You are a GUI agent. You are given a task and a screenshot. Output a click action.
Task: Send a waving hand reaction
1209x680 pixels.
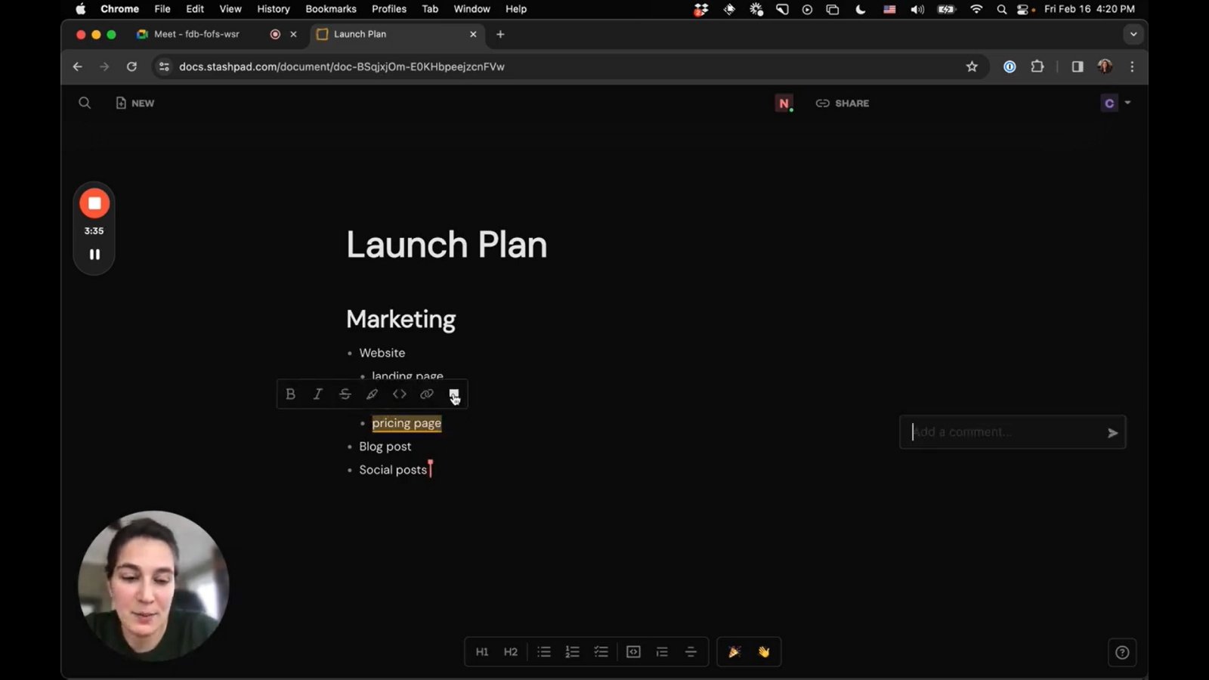[x=764, y=652]
